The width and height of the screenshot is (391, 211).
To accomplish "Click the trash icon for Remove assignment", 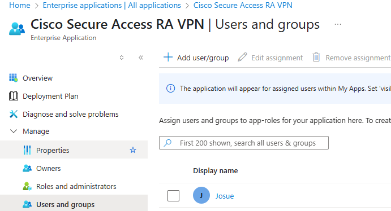I will tap(316, 57).
